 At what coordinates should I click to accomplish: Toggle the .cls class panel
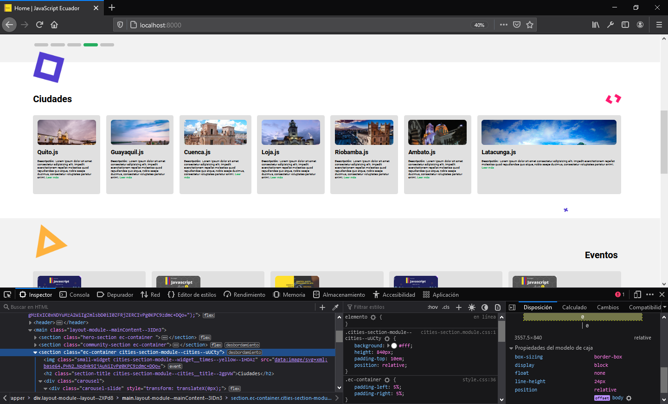tap(446, 307)
